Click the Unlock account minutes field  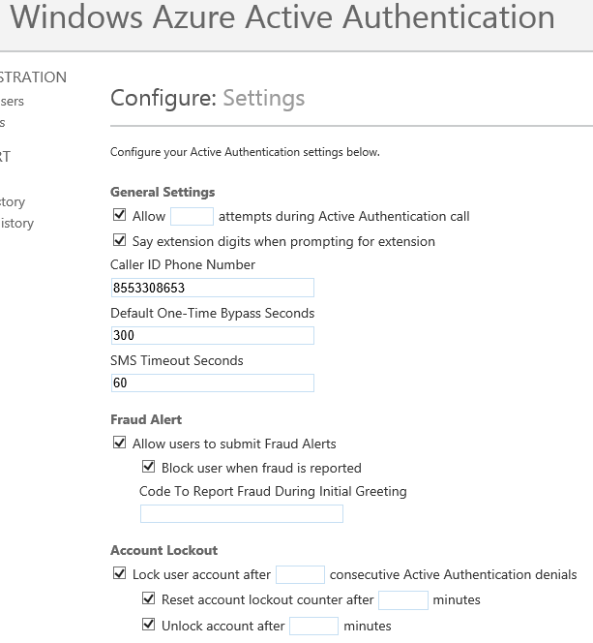coord(313,626)
